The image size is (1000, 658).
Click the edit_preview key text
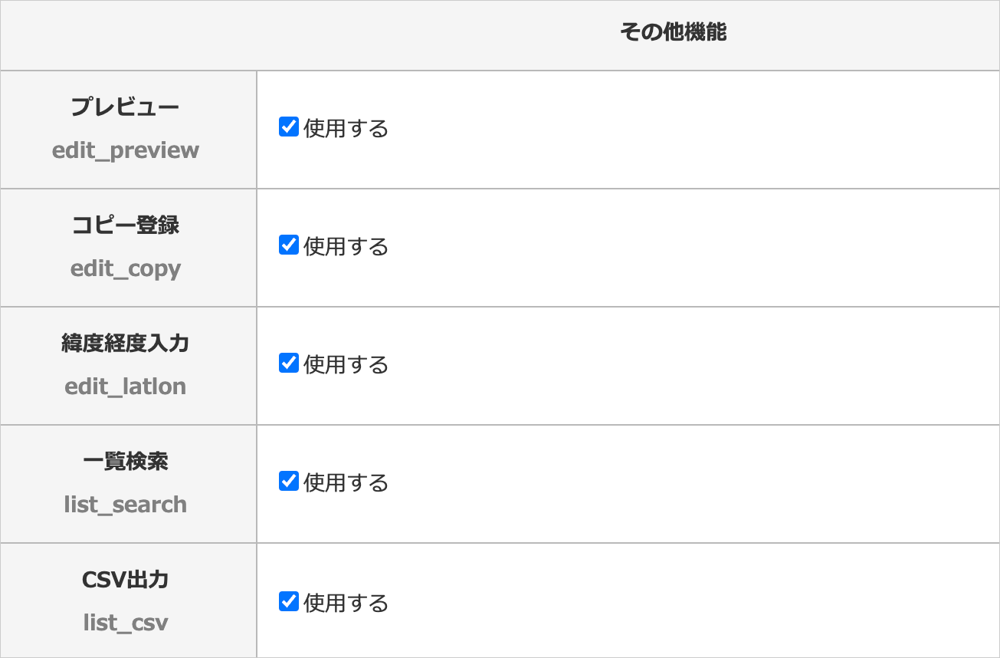(126, 150)
